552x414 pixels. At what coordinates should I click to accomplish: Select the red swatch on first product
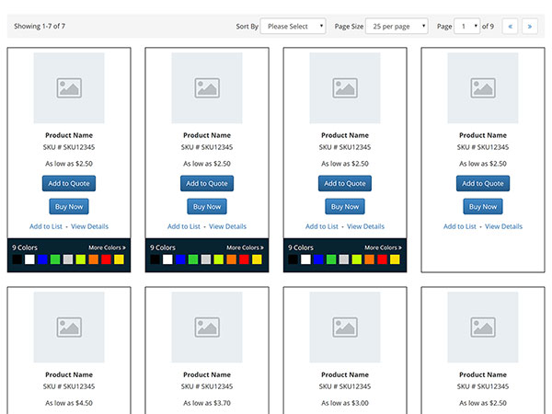106,259
